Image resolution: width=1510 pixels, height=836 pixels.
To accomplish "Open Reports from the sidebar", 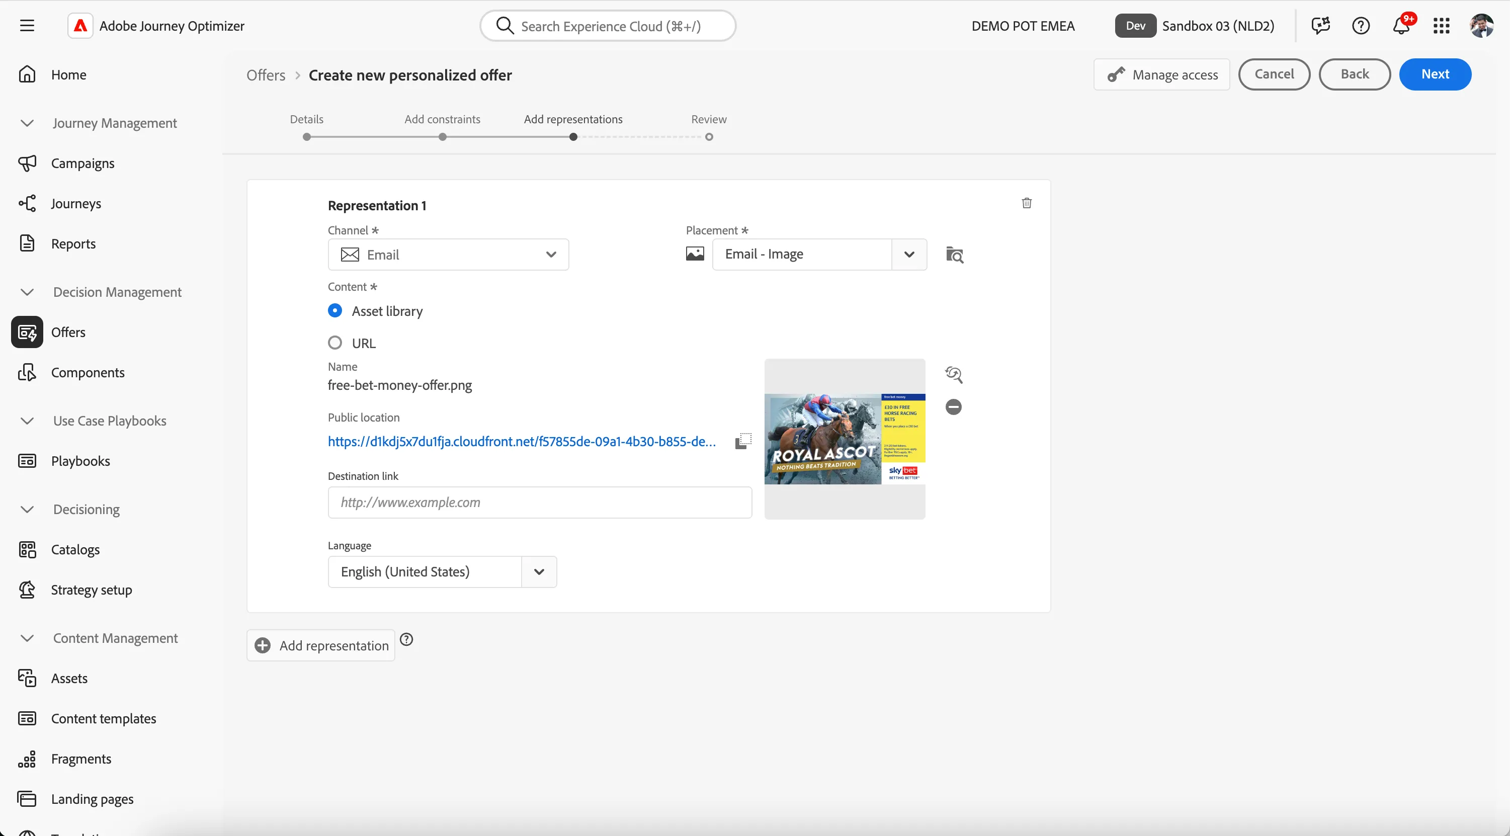I will click(73, 243).
